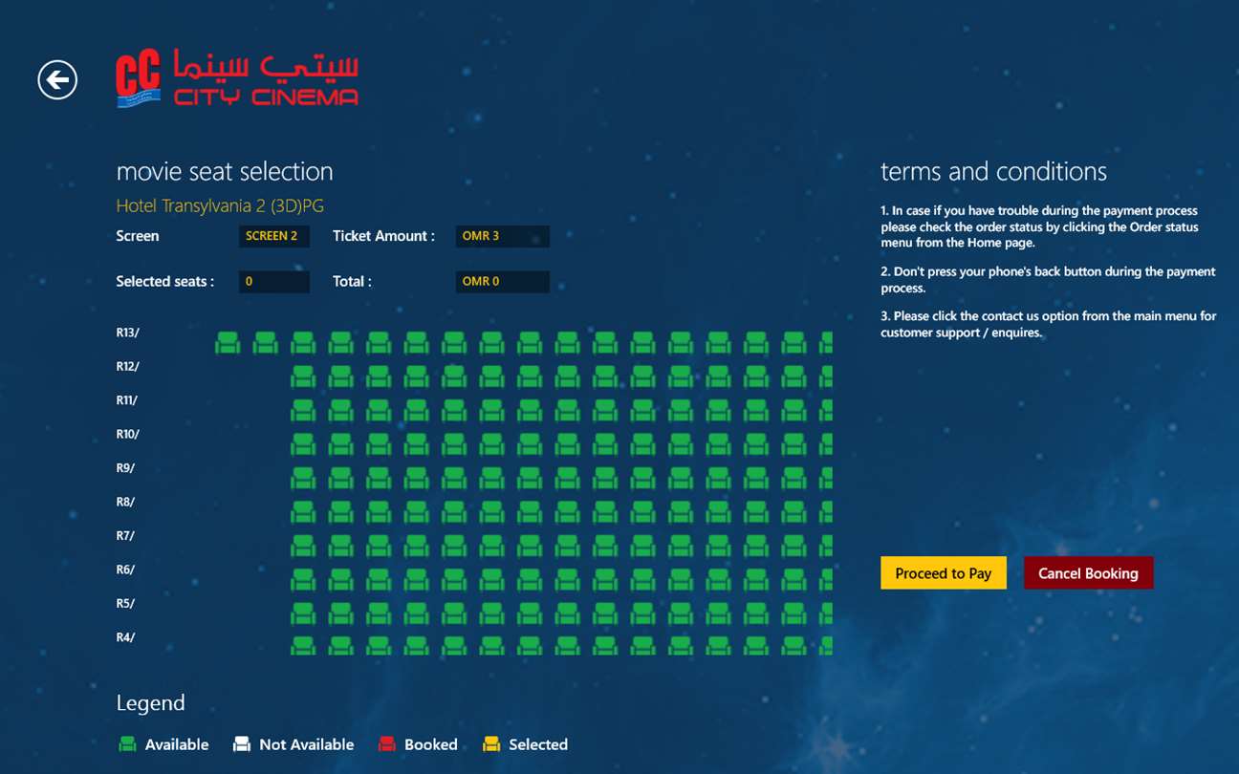Choose the leftmost seat in row R4
This screenshot has width=1239, height=774.
pyautogui.click(x=303, y=647)
